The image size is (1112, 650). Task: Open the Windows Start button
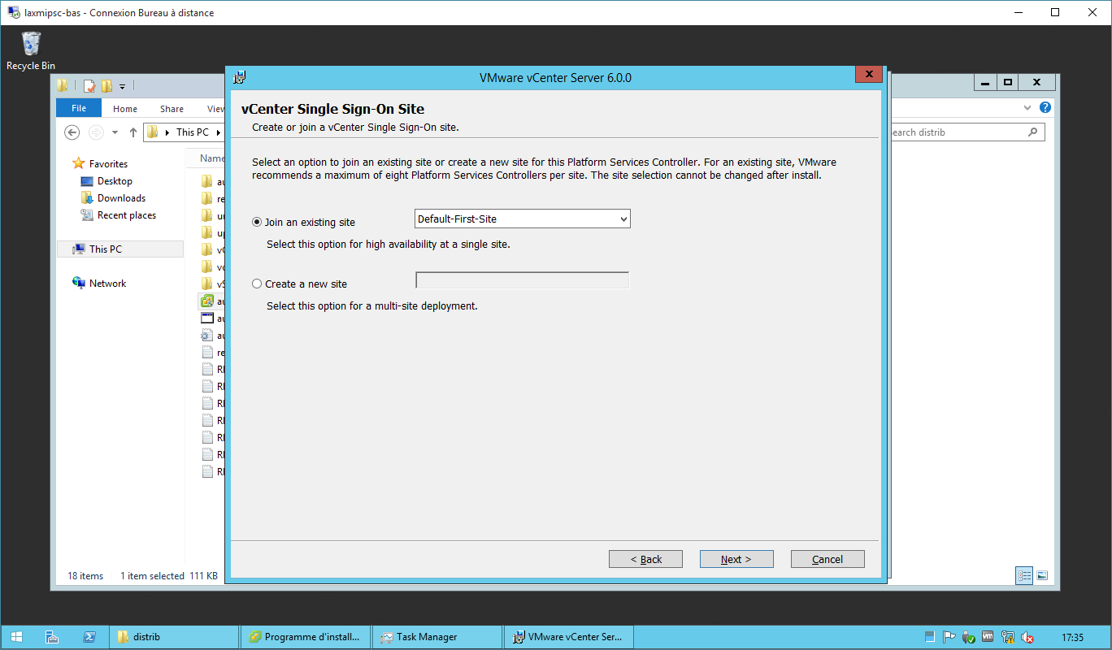point(16,637)
